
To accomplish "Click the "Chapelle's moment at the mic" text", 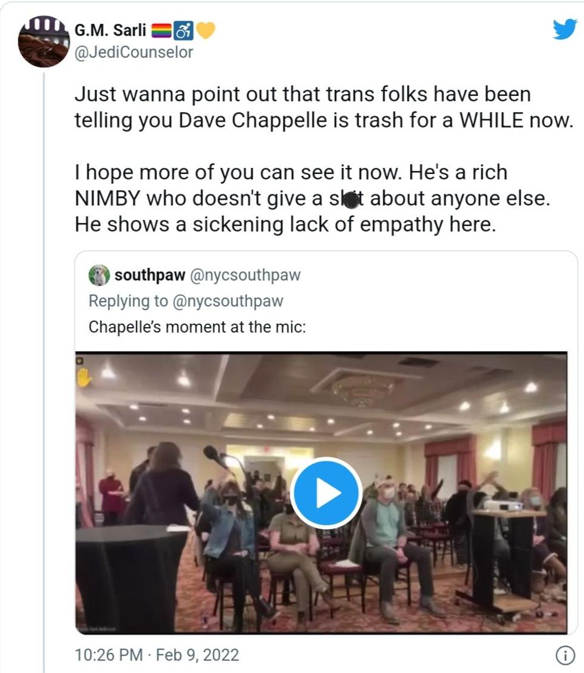I will (197, 327).
